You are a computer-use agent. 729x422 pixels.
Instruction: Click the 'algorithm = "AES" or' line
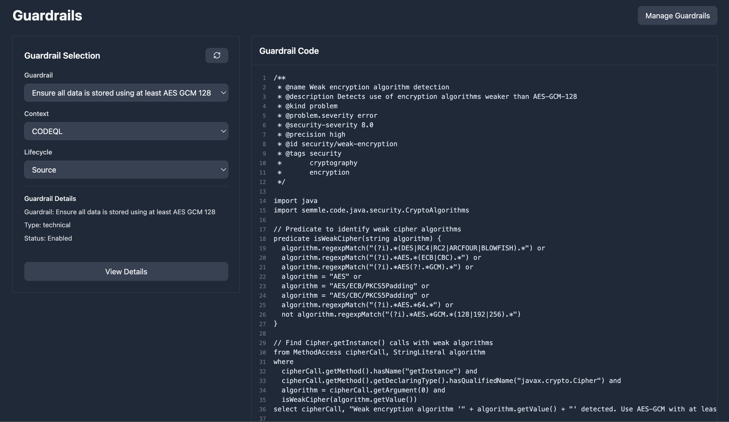coord(322,276)
